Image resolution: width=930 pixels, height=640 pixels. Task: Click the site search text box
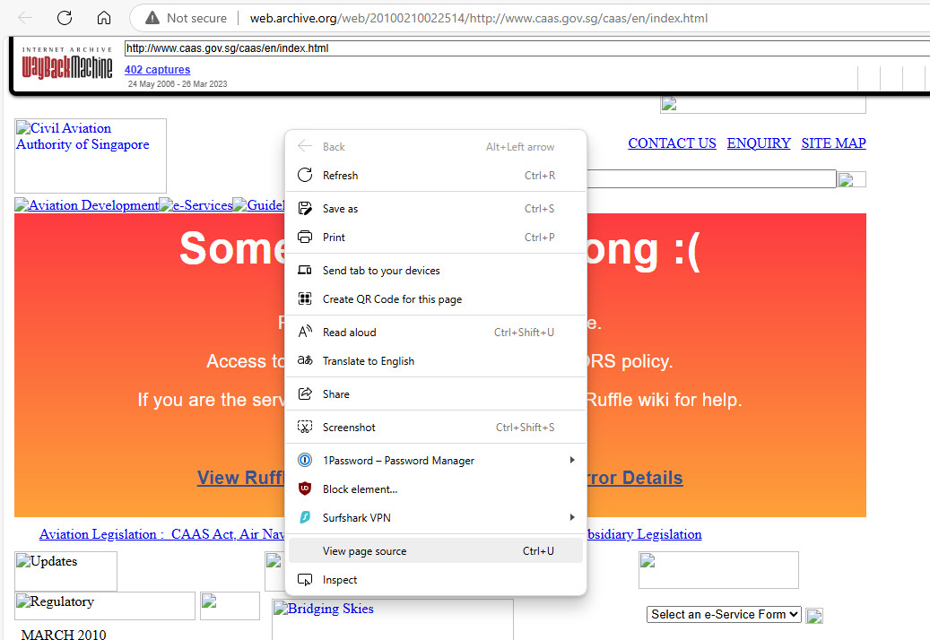711,178
